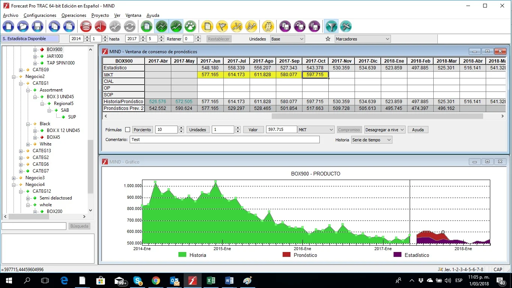Increase the end year 2017 stepper

(143, 37)
